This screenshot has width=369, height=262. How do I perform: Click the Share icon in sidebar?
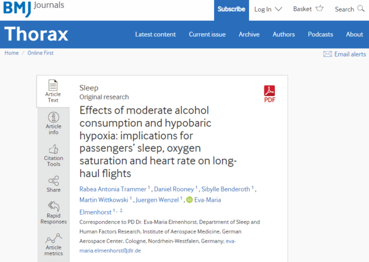pos(54,181)
